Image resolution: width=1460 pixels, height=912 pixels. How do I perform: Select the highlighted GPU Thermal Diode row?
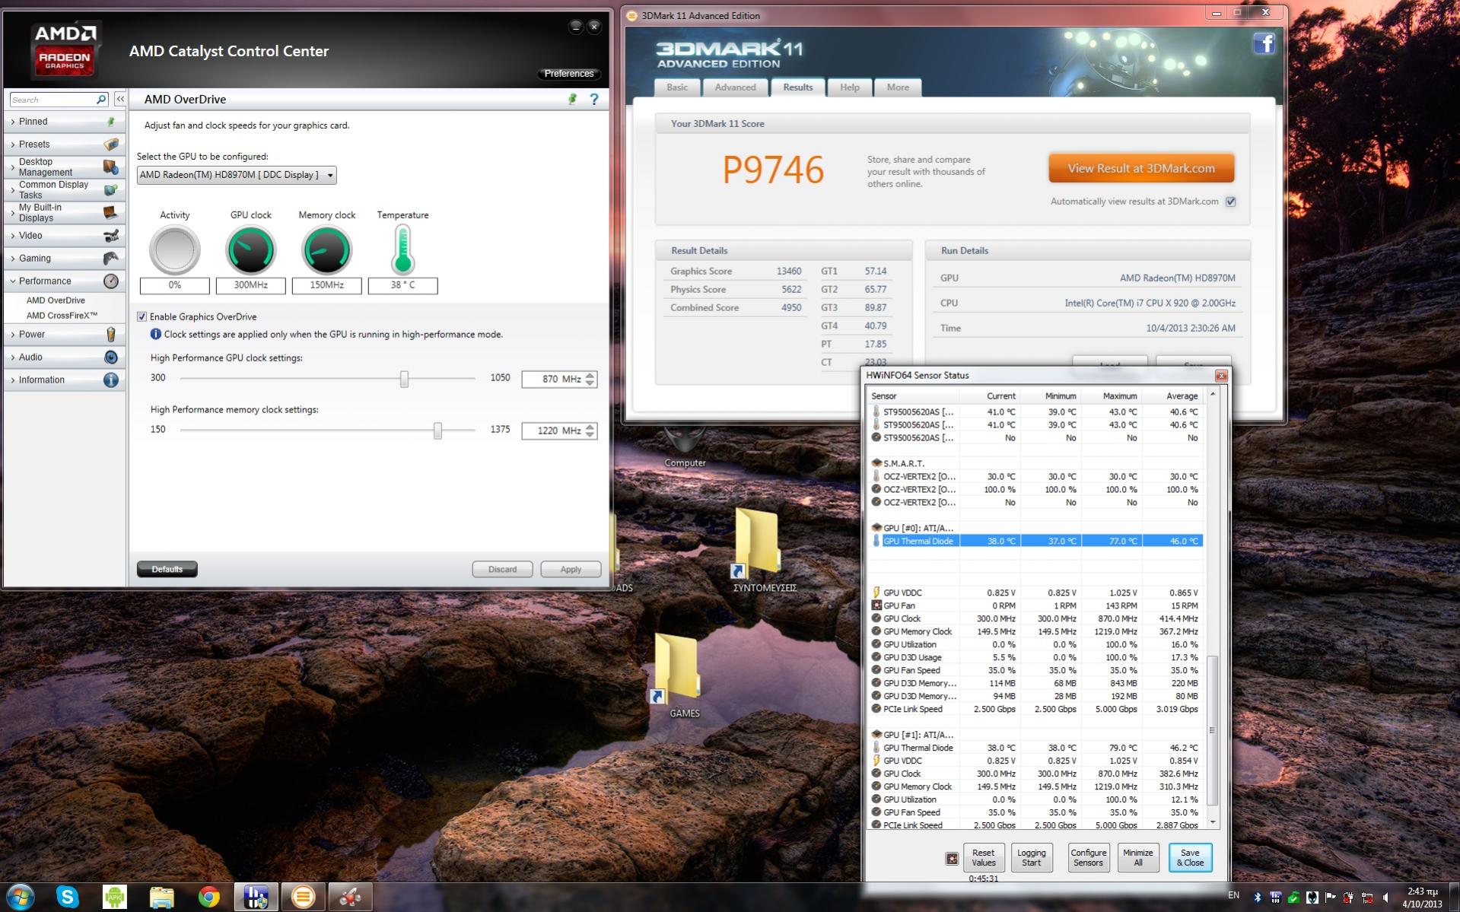(x=1035, y=541)
